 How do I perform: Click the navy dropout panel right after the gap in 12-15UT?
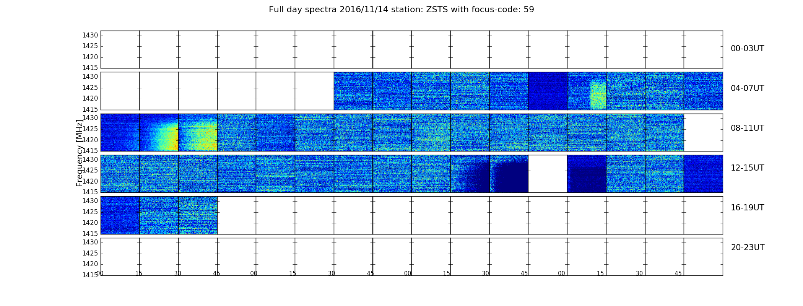587,174
